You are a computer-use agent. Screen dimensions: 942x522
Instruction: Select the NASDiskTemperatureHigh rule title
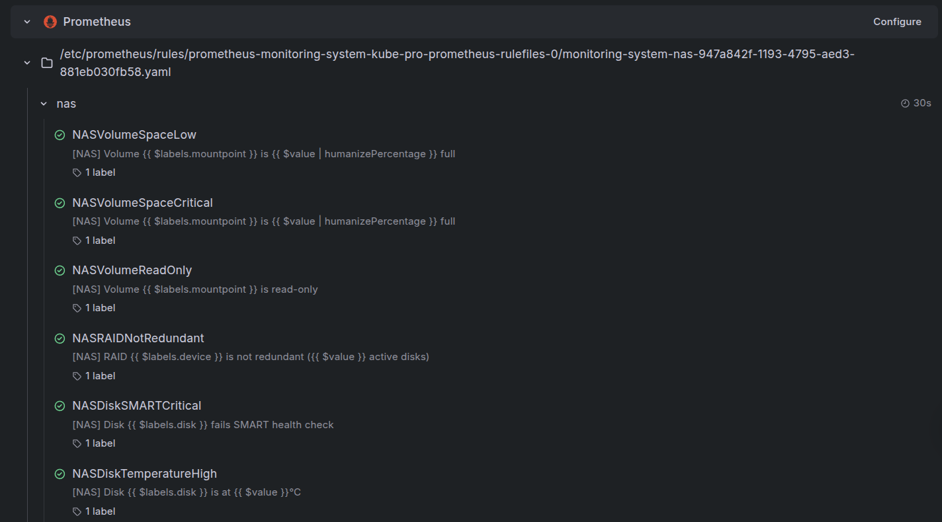point(144,474)
